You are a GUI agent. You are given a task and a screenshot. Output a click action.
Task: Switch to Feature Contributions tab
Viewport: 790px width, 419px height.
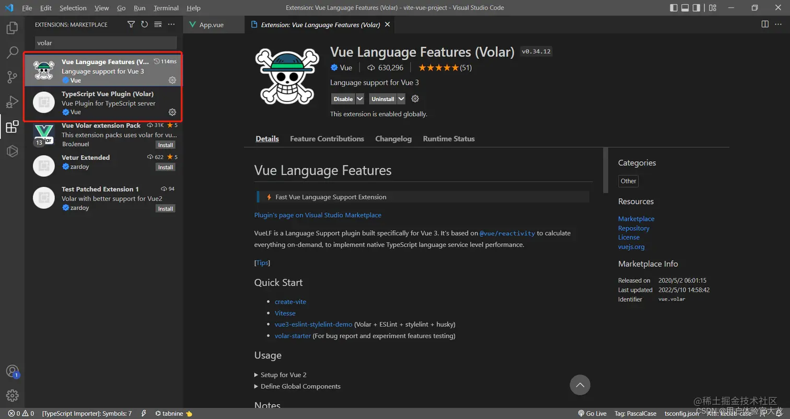click(x=327, y=139)
